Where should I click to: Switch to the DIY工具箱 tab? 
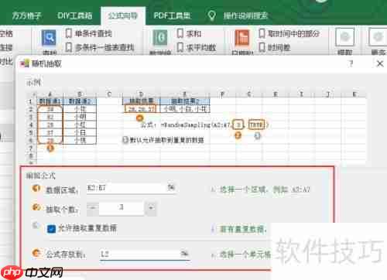point(74,15)
